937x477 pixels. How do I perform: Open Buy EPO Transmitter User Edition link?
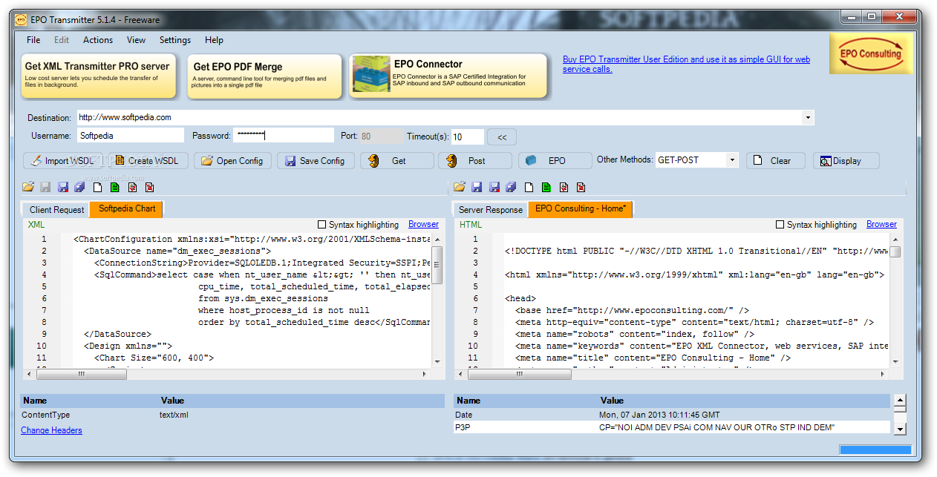686,64
